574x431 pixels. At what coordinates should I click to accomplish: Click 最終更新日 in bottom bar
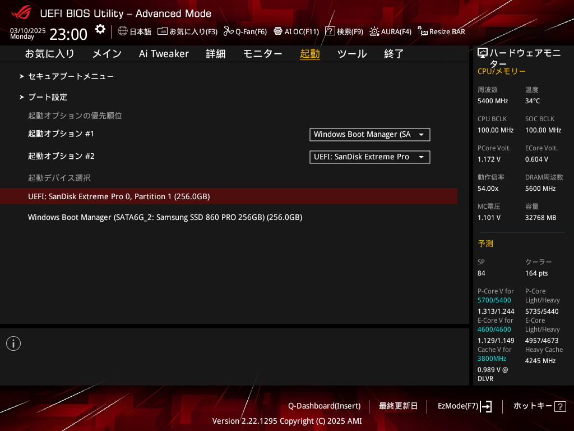click(398, 406)
